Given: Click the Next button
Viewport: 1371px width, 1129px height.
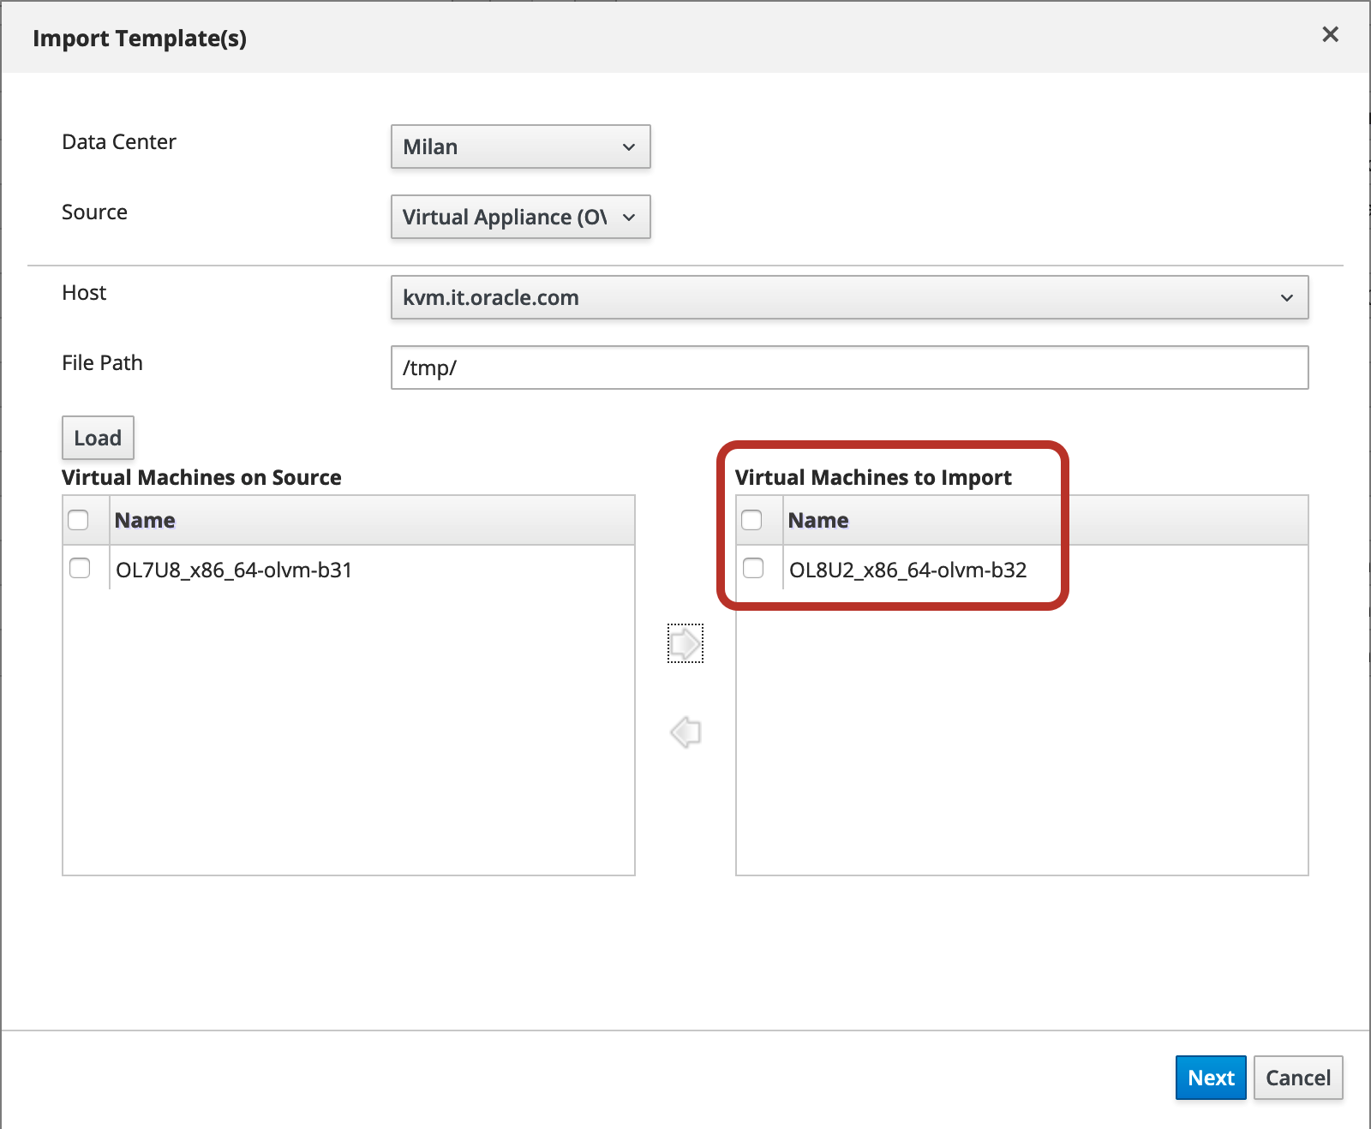Looking at the screenshot, I should point(1210,1078).
